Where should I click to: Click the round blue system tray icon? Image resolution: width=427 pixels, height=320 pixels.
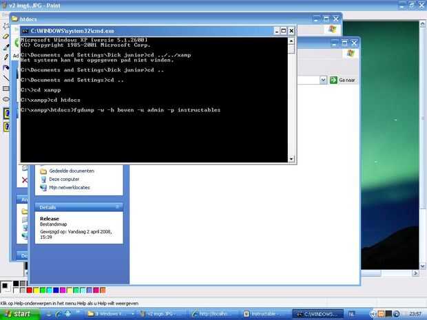point(397,314)
